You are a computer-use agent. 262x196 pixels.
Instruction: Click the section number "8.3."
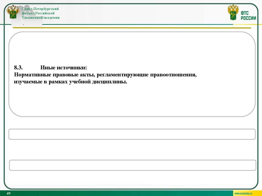(x=18, y=68)
